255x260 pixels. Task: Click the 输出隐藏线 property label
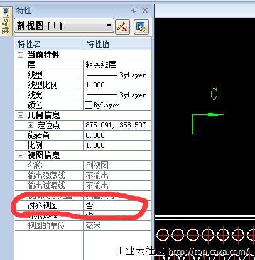click(x=46, y=175)
